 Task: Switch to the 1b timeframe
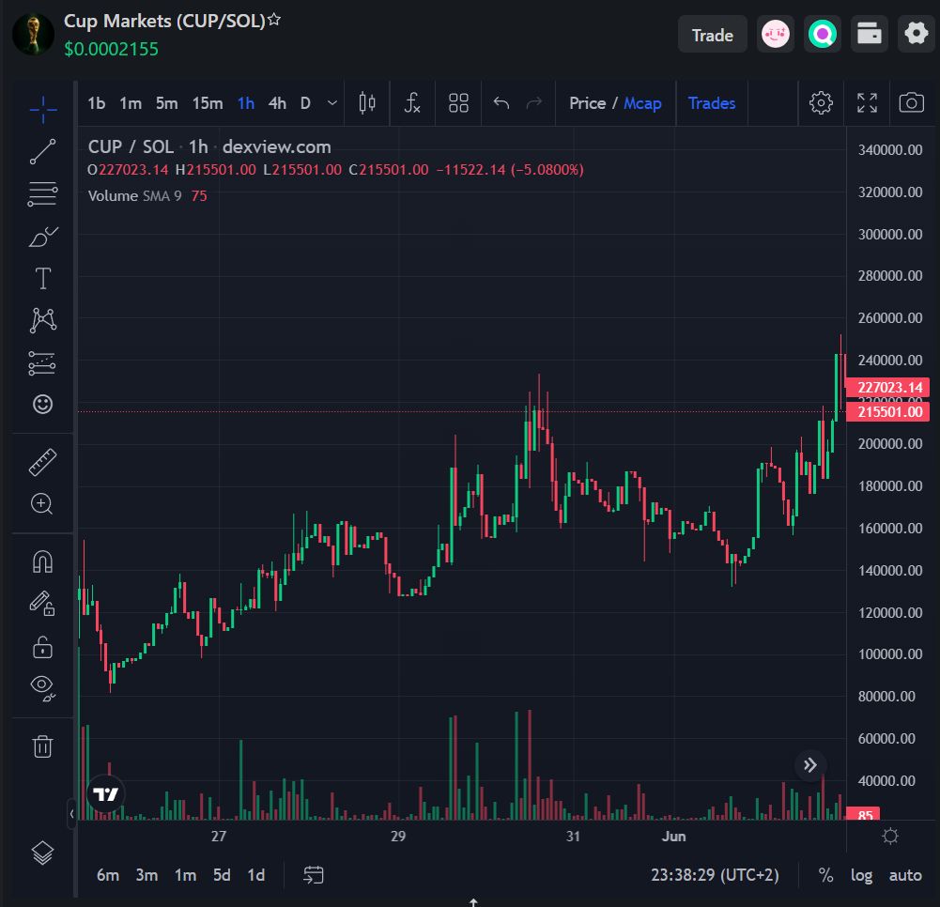(x=97, y=103)
